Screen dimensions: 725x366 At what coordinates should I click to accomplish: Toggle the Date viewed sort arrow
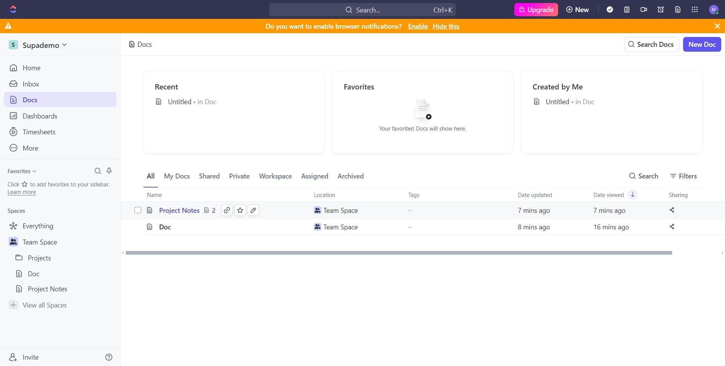[x=632, y=194]
